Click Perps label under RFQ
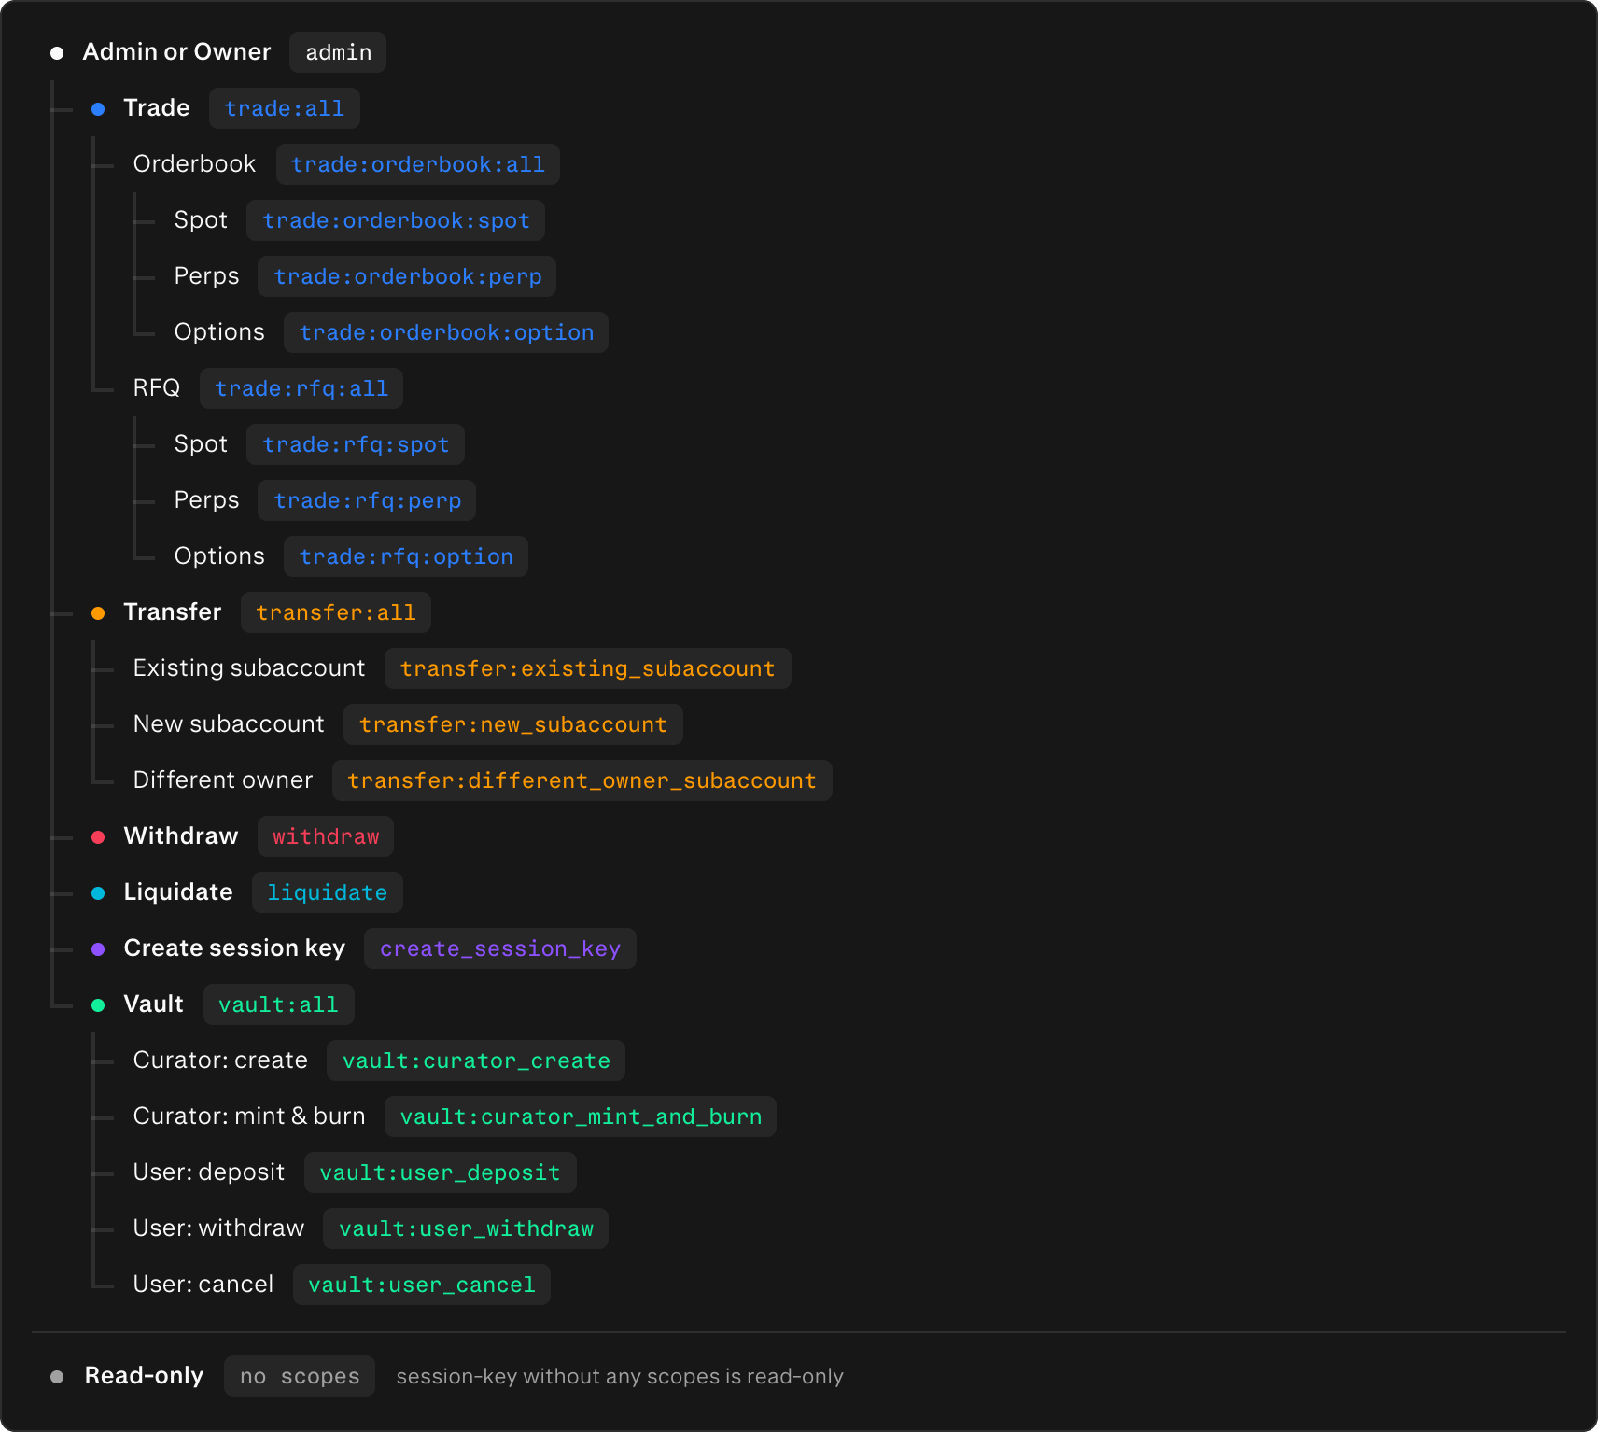Screen dimensions: 1598x1432 pos(206,500)
